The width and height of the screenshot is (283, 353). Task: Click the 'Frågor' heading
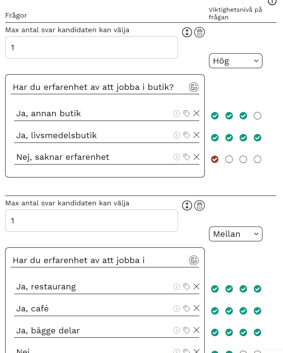tap(16, 15)
